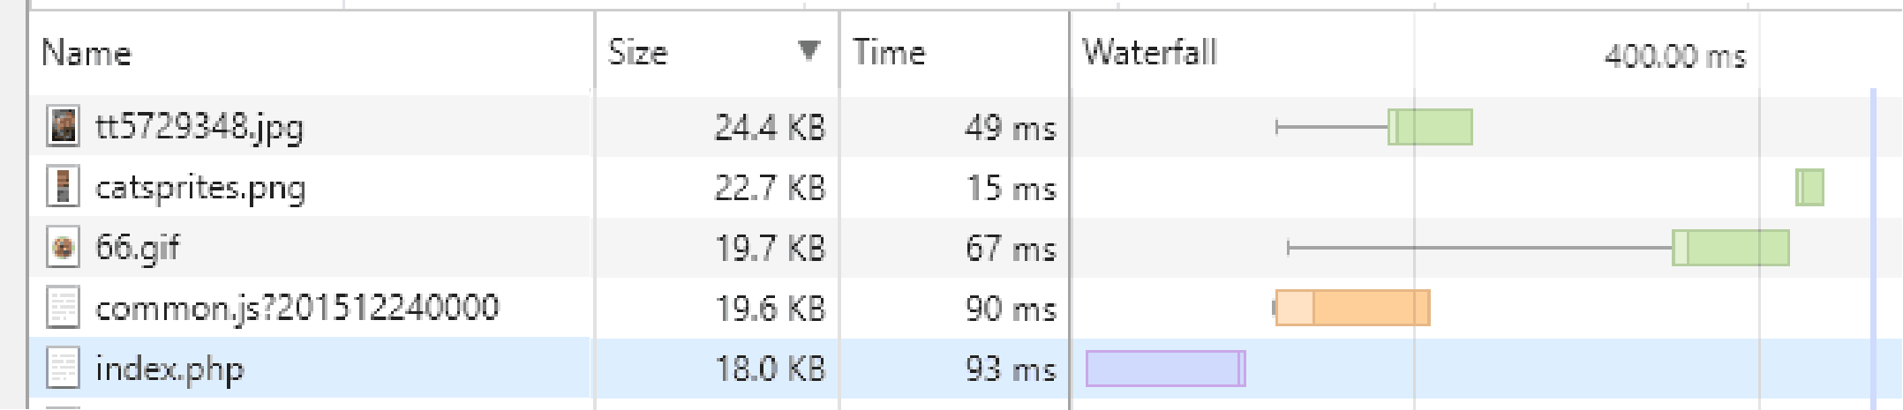Select the 66.gif request name
Viewport: 1903px width, 410px height.
click(138, 248)
